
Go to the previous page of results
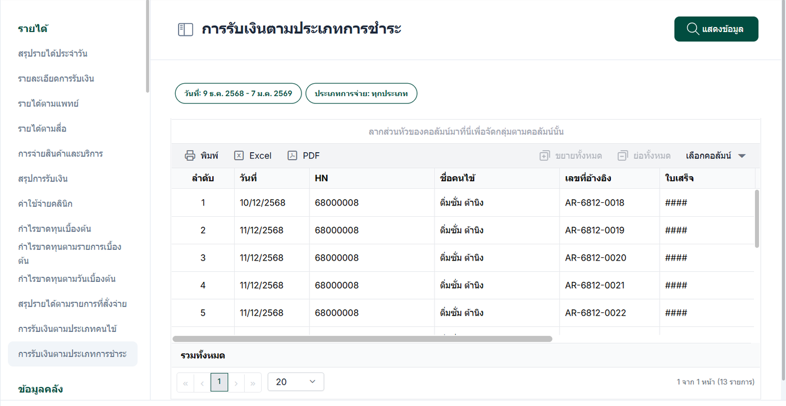coord(202,382)
